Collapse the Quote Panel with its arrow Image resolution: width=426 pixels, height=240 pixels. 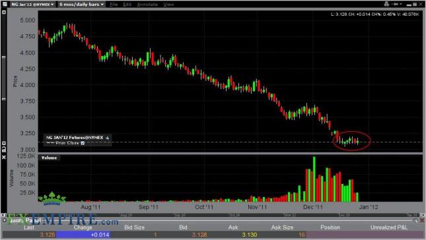(5, 220)
